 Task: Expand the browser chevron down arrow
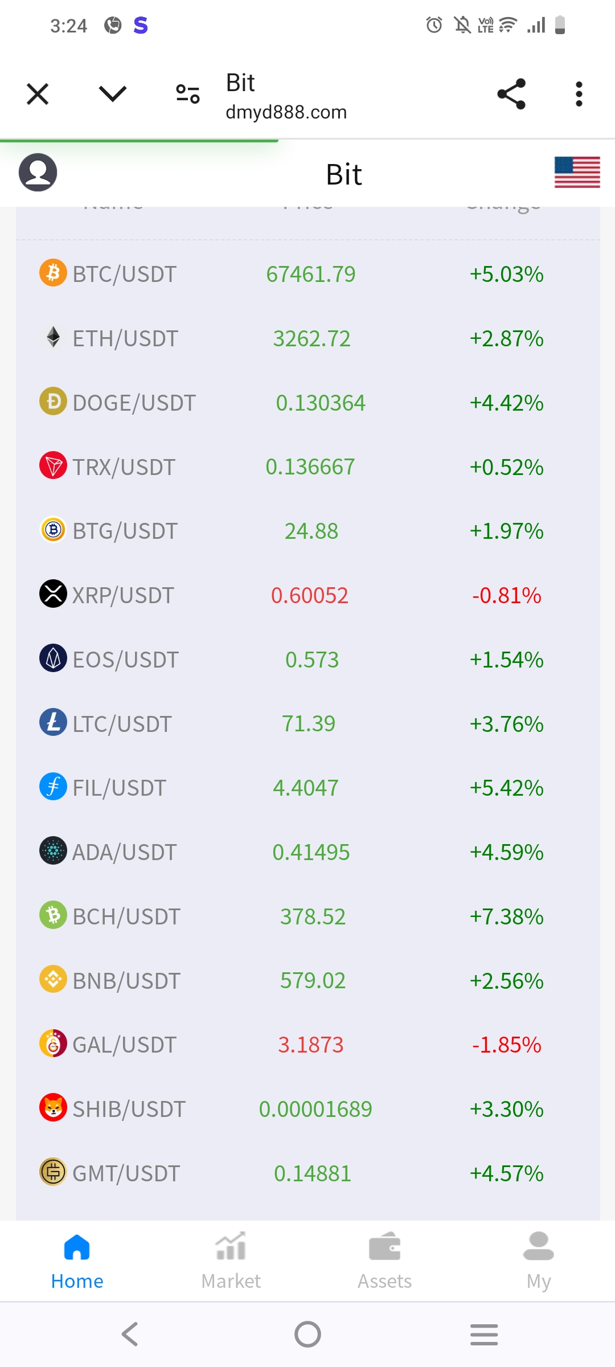(x=112, y=94)
